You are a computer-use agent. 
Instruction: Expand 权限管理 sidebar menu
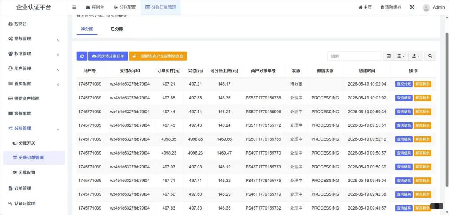tap(34, 53)
